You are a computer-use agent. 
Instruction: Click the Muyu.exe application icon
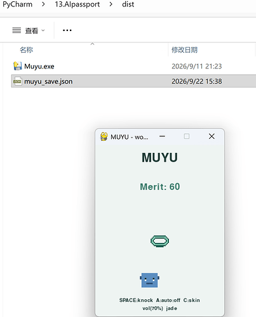[18, 66]
